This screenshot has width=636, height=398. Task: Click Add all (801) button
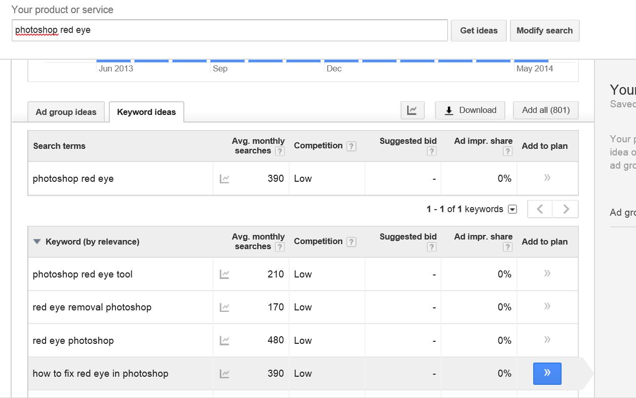tap(546, 110)
